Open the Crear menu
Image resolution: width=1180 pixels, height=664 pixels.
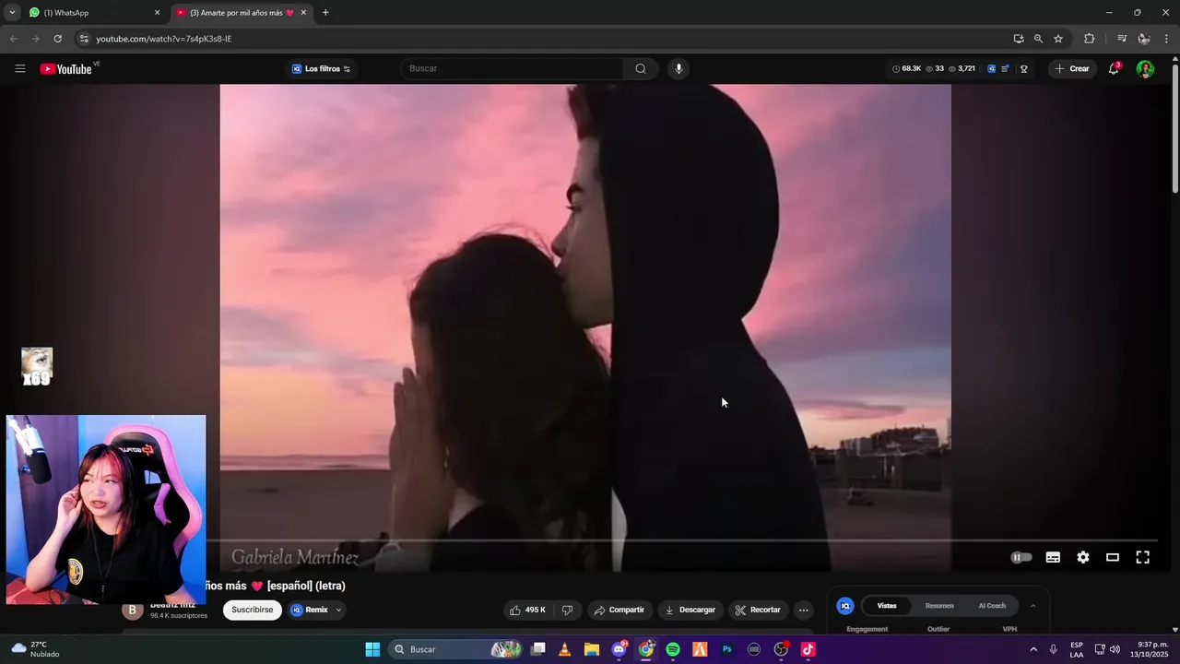tap(1072, 68)
